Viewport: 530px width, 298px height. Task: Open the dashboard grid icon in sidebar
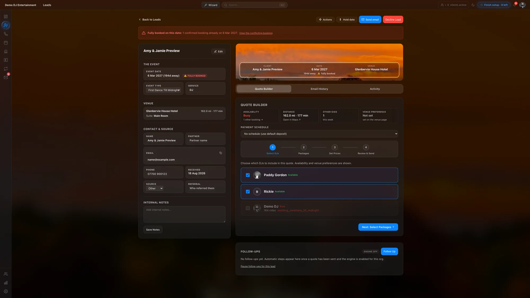click(6, 16)
